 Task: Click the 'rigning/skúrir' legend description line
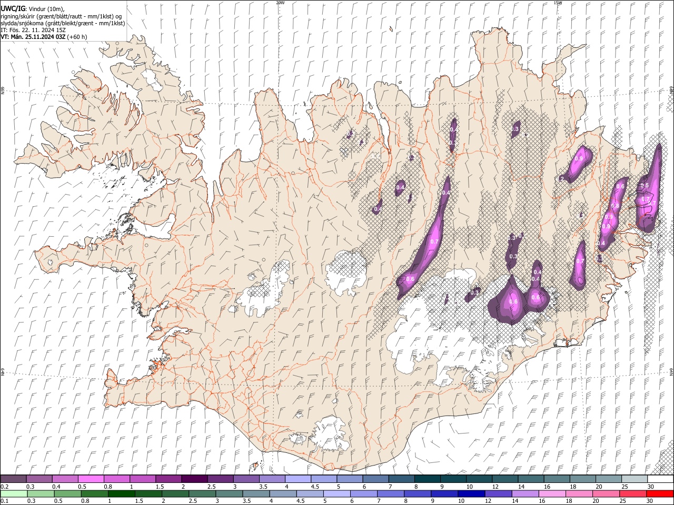pyautogui.click(x=61, y=16)
